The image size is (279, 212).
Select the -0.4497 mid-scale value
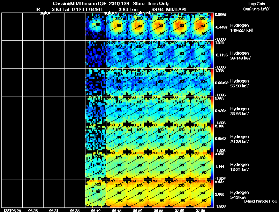[221, 27]
